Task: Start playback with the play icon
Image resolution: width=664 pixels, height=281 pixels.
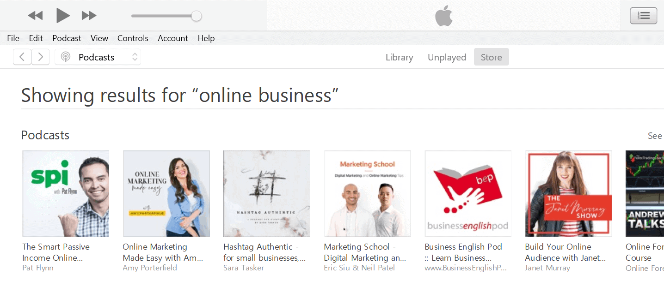Action: tap(63, 16)
